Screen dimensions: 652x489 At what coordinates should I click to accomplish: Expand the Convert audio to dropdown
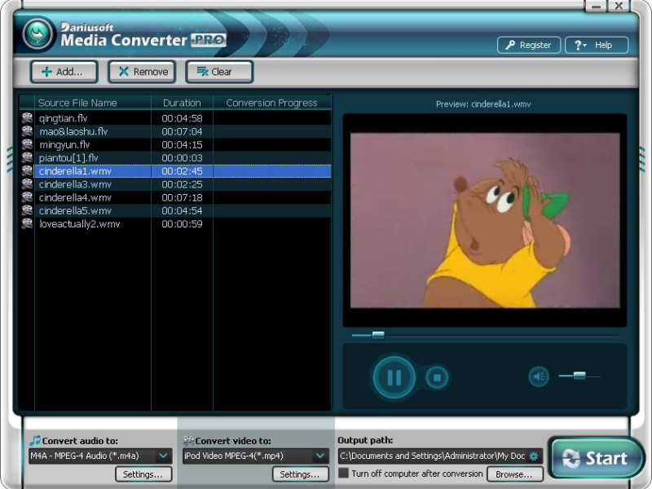coord(164,456)
